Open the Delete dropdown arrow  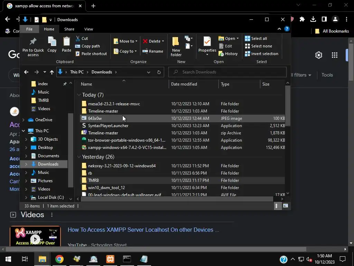[x=163, y=41]
